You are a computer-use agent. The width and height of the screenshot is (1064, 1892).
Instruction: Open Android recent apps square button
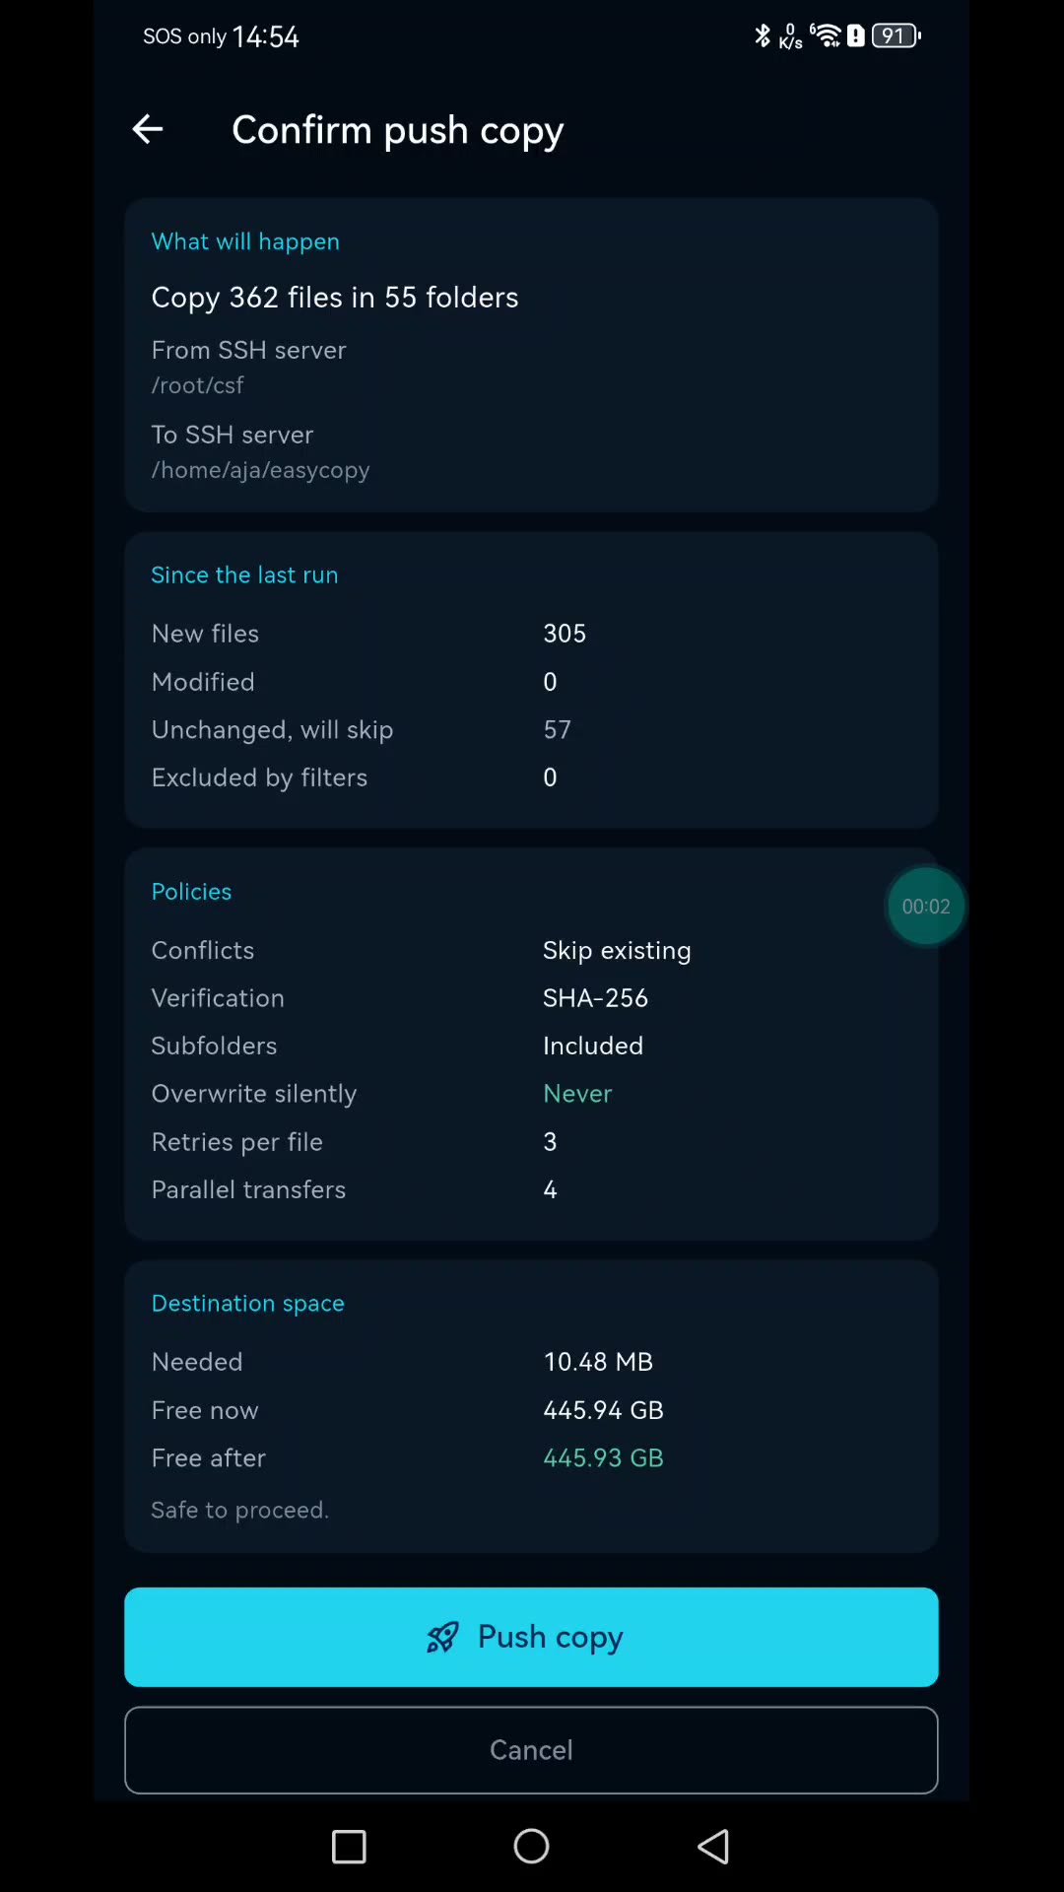point(349,1847)
